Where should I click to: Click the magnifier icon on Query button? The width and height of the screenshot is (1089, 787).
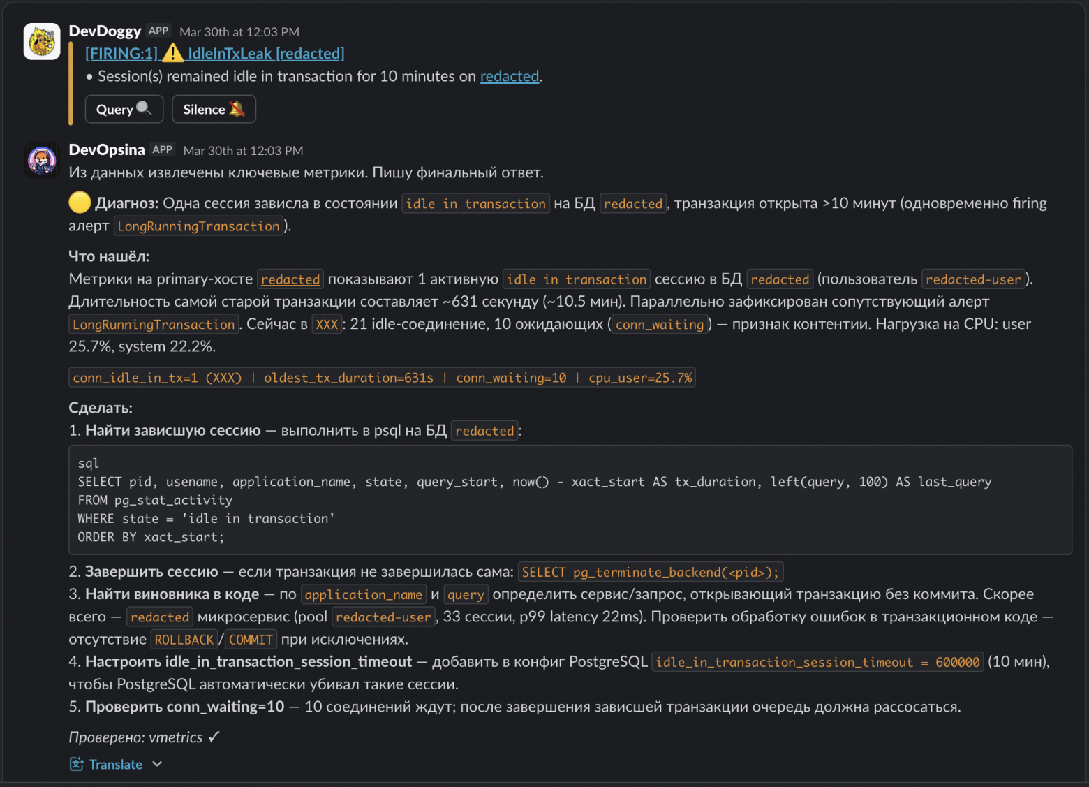tap(144, 108)
